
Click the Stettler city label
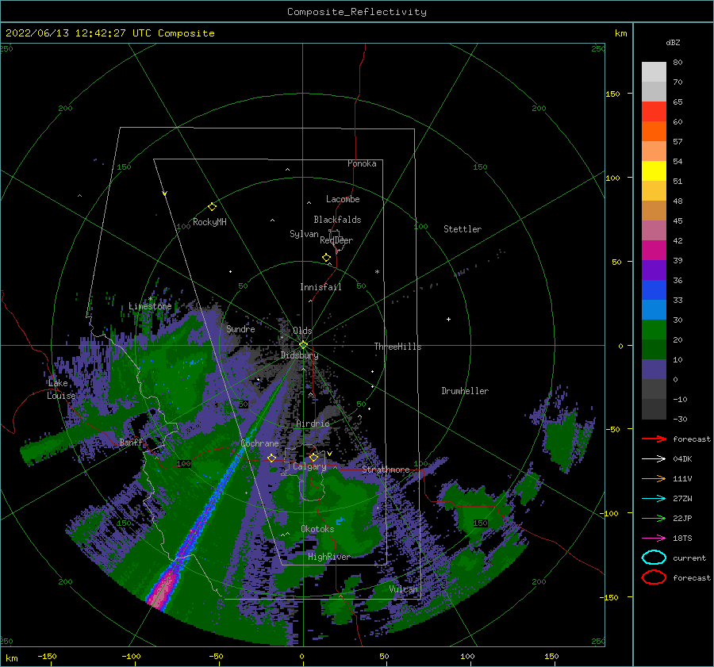tap(463, 229)
